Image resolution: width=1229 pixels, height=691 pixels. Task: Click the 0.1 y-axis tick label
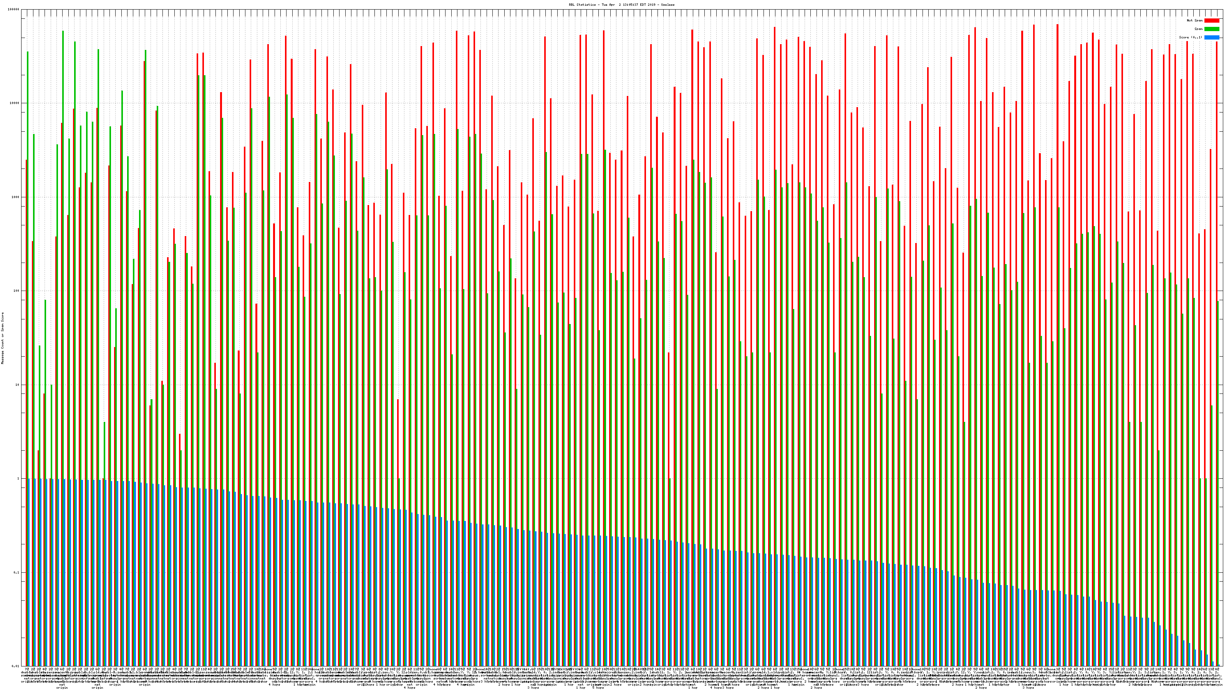(x=17, y=572)
